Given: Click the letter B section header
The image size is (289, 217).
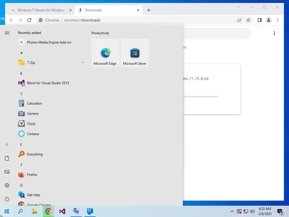Looking at the screenshot, I should pyautogui.click(x=21, y=73).
